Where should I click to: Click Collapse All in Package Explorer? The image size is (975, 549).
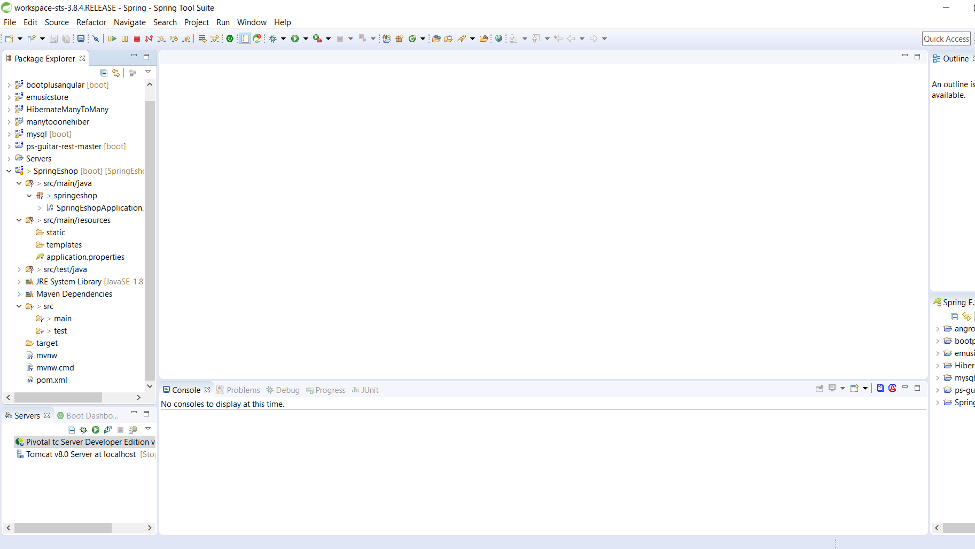pos(104,73)
